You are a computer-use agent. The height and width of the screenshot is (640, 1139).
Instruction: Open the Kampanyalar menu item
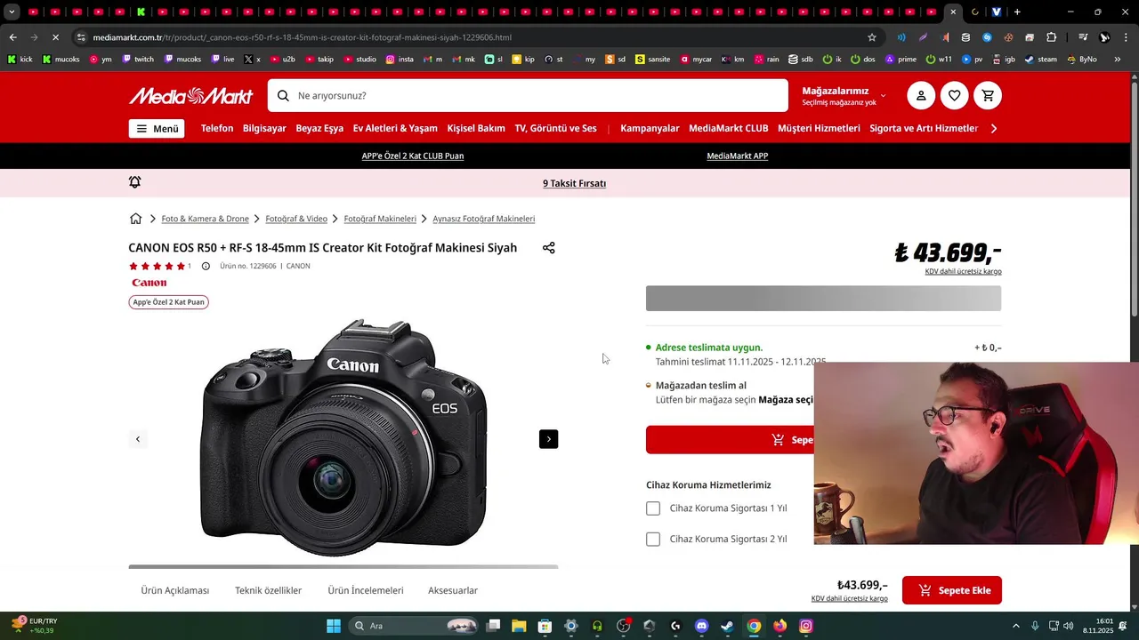(650, 129)
